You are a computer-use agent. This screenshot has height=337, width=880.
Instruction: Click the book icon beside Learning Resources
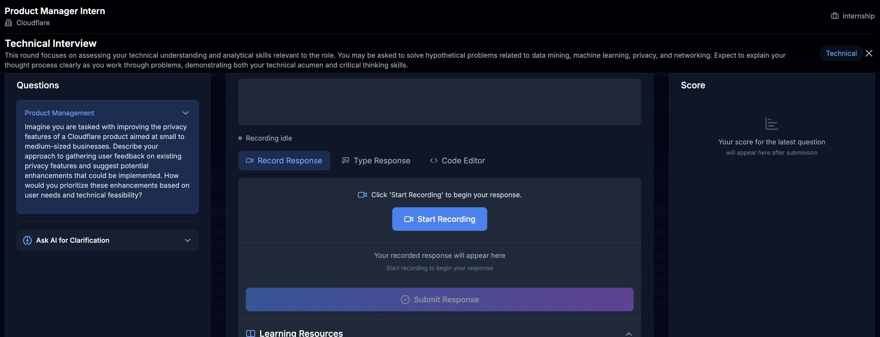pos(250,333)
